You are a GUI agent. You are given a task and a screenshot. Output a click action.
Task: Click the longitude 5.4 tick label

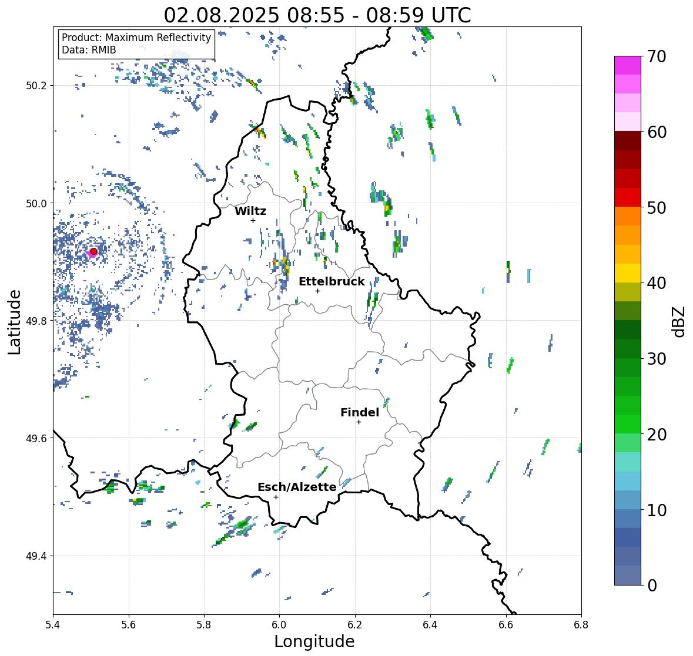click(x=53, y=625)
